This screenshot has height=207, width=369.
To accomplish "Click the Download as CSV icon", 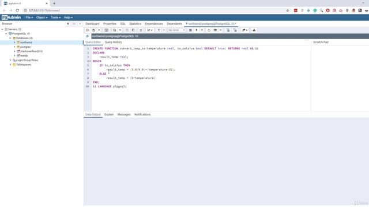I will coord(254,30).
